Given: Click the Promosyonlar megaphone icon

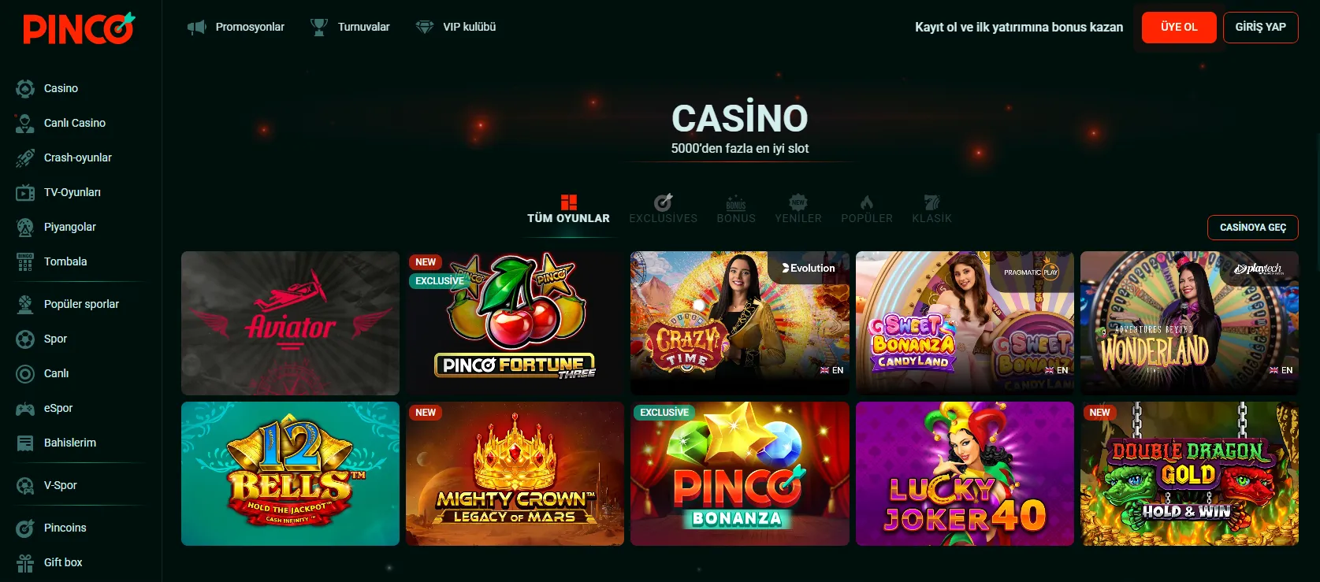Looking at the screenshot, I should coord(196,27).
